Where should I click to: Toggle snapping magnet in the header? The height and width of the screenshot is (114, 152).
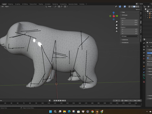[x=59, y=7]
